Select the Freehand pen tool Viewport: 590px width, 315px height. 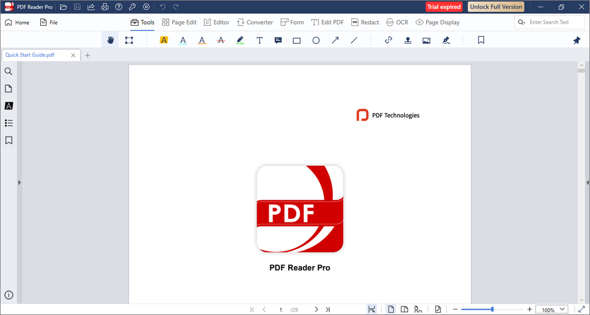(x=240, y=40)
